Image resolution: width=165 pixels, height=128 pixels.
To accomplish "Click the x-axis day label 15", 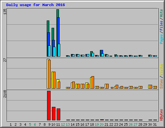I will [77, 124].
